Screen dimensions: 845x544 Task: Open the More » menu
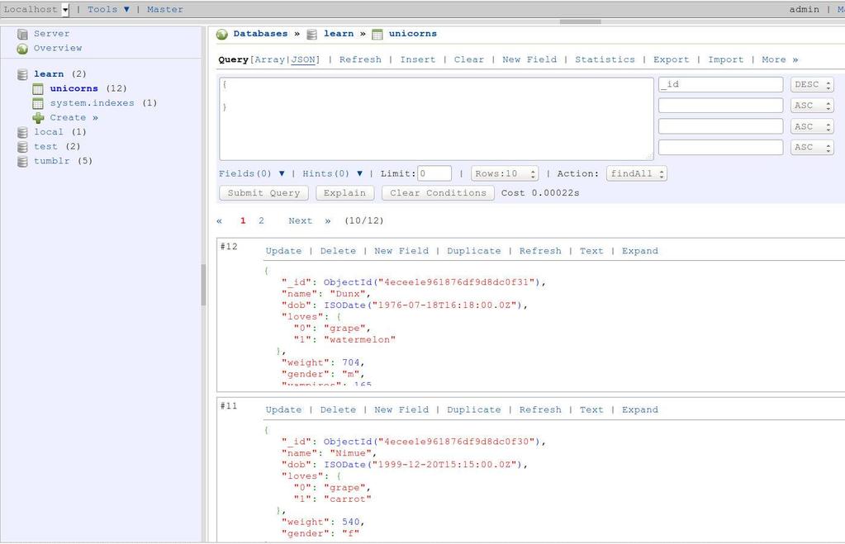[780, 59]
